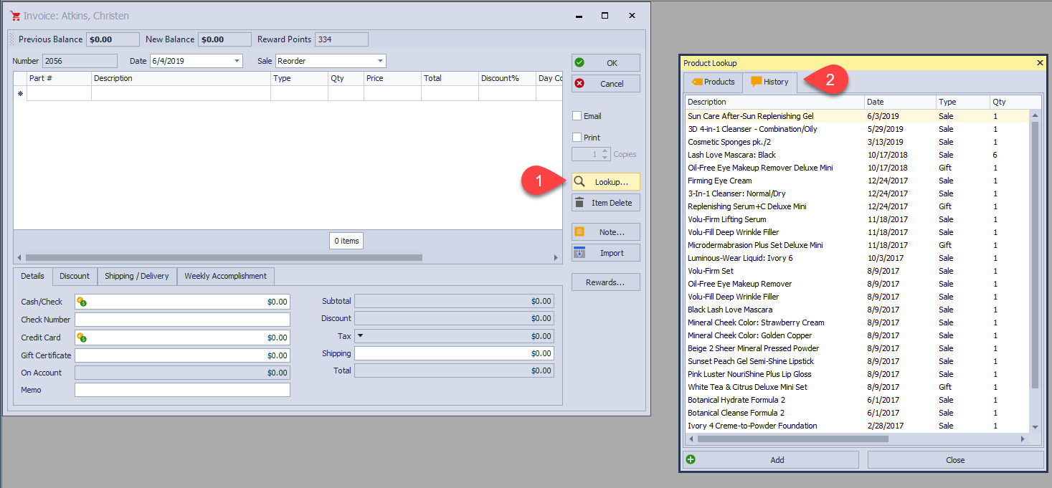Click the coin icon in Credit Card field
The height and width of the screenshot is (488, 1052).
pyautogui.click(x=82, y=338)
